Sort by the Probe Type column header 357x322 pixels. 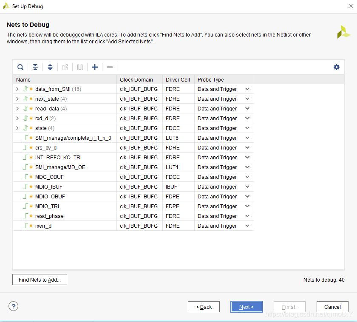[224, 79]
